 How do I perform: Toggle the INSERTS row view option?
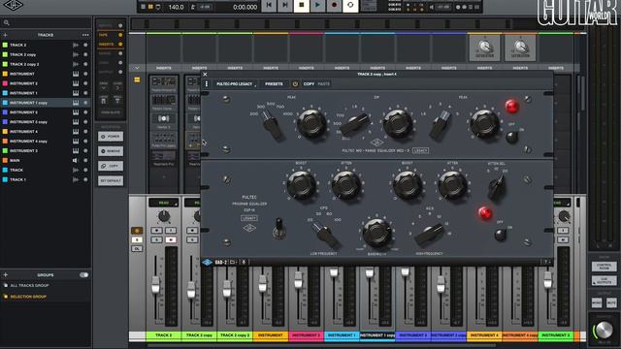[x=111, y=45]
